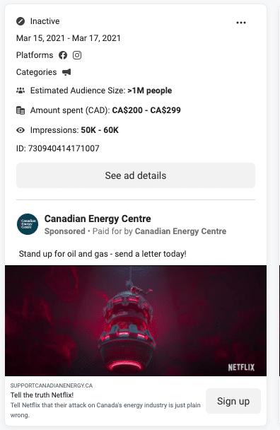The width and height of the screenshot is (280, 430).
Task: Select the ad ID number text
Action: point(64,149)
